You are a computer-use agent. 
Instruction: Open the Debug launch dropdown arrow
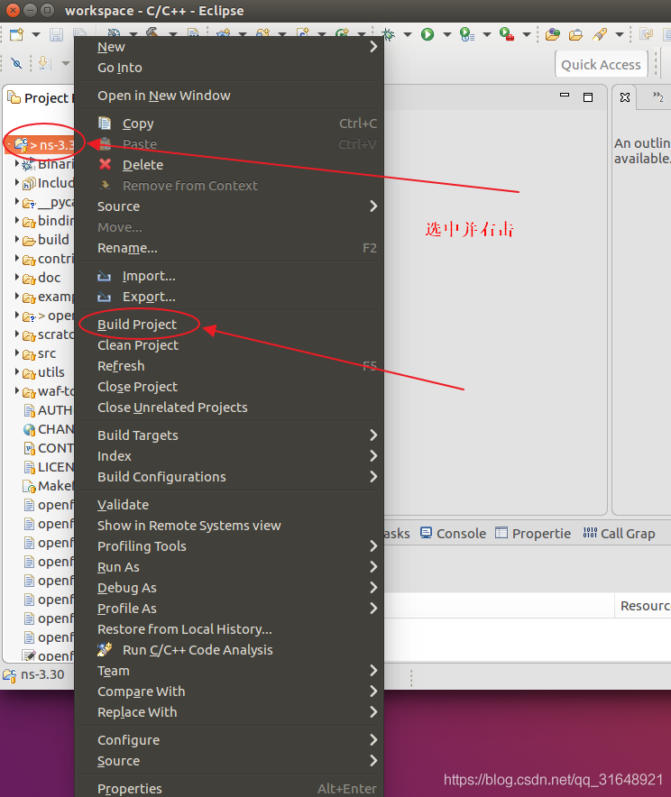pos(407,34)
